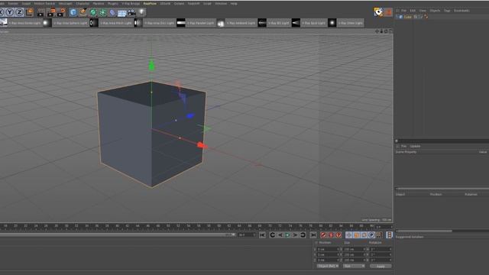Open the green array modeling icon

102,12
